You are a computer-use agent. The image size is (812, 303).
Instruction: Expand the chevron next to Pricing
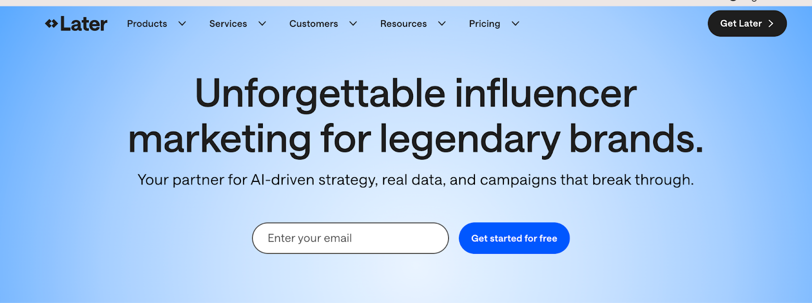[x=516, y=24]
